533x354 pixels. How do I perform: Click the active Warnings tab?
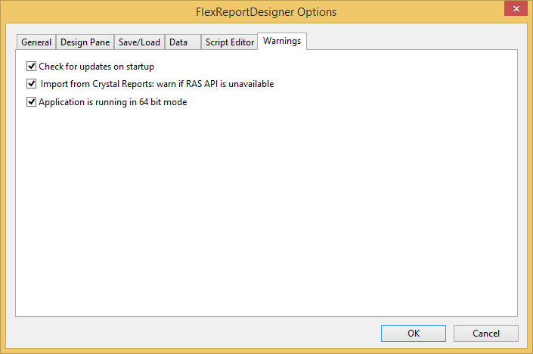click(x=282, y=41)
